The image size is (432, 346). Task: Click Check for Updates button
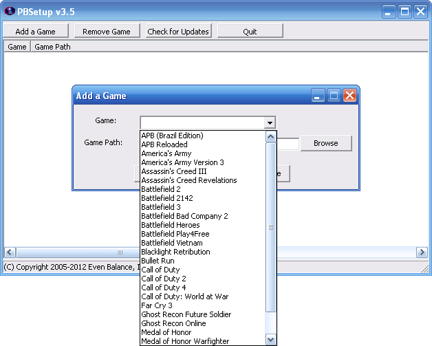pos(179,31)
